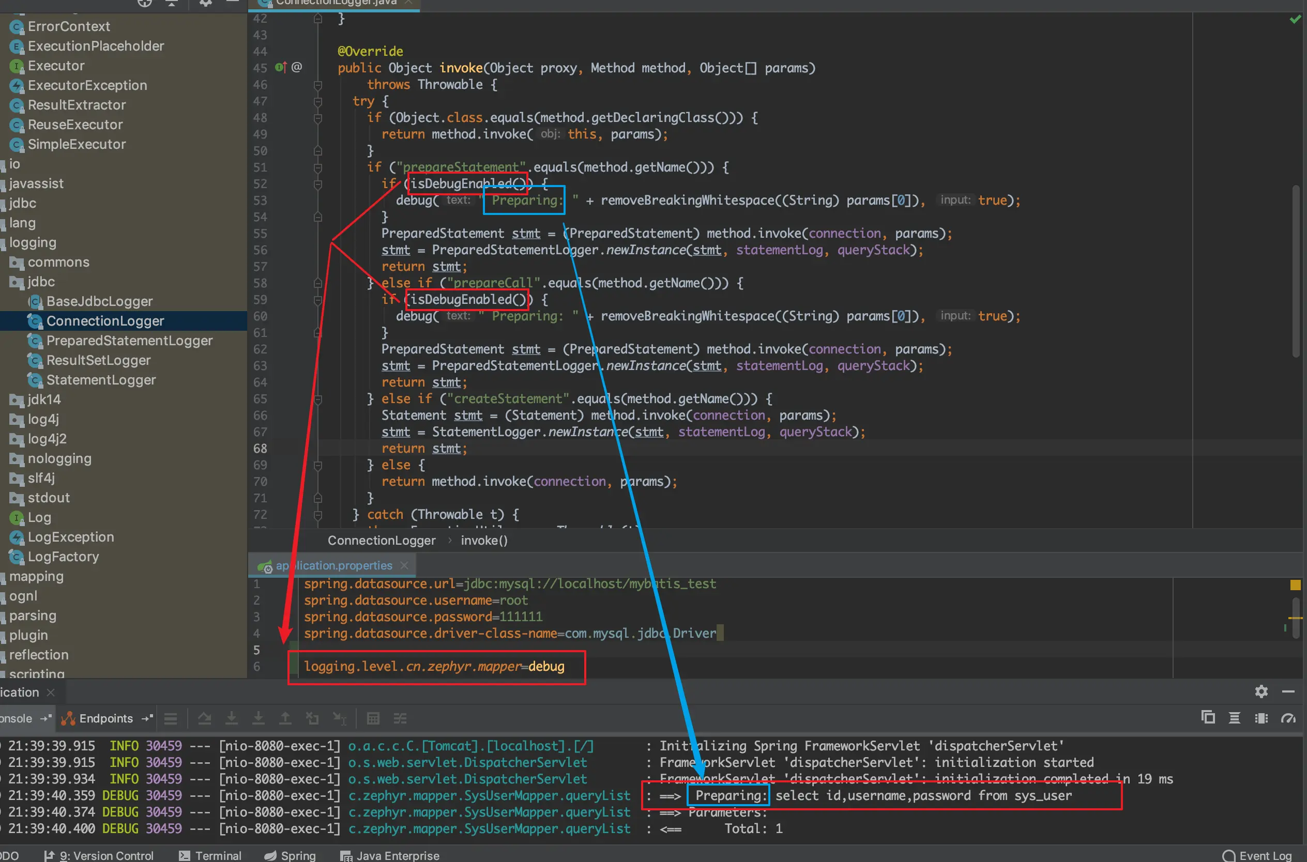
Task: Switch to the Endpoints tab
Action: click(x=105, y=718)
